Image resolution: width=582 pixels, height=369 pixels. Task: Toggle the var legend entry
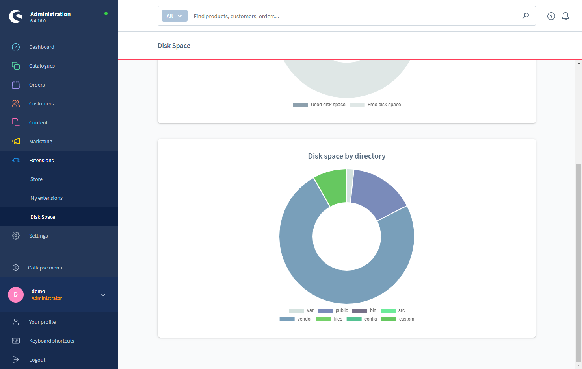(x=301, y=310)
